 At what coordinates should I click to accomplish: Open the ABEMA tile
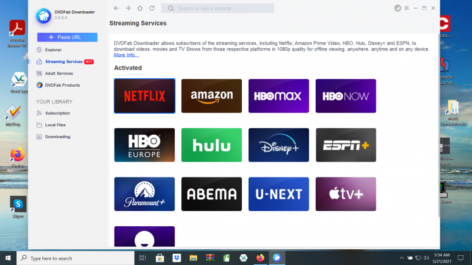(x=212, y=194)
